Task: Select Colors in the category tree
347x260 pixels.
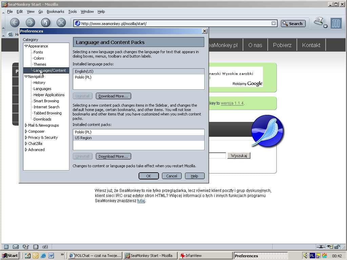Action: pos(39,58)
